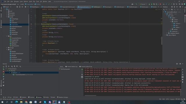Viewport: 186px width, 104px height.
Task: Collapse the util folder in Project tree
Action: tap(7, 50)
